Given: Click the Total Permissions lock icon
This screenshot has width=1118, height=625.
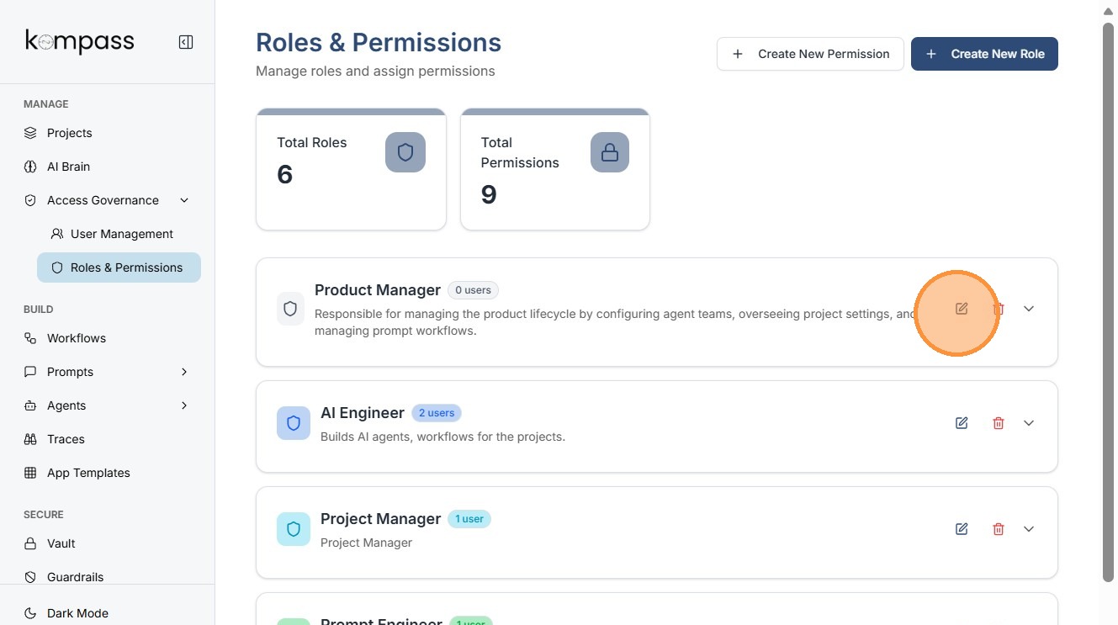Looking at the screenshot, I should tap(610, 152).
